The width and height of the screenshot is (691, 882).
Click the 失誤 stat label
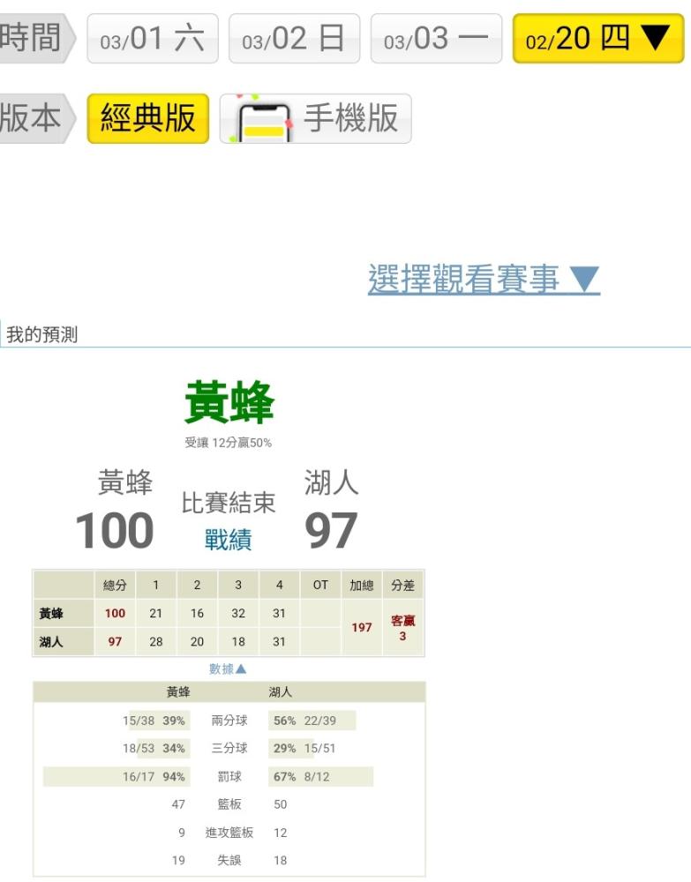229,860
